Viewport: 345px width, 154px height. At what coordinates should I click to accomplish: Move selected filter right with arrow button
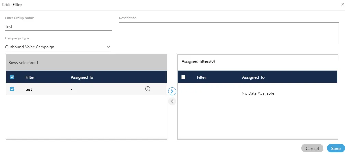(x=172, y=91)
